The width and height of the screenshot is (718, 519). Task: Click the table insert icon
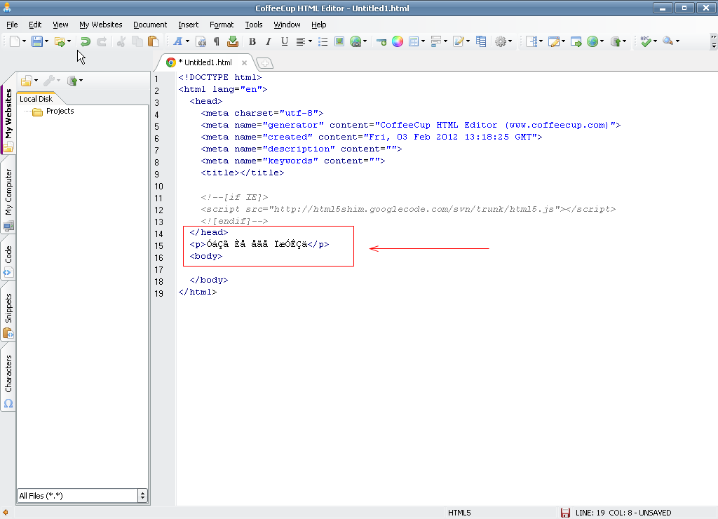click(x=414, y=41)
